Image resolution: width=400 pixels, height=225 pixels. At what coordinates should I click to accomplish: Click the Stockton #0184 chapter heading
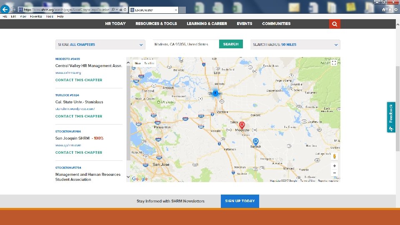pyautogui.click(x=68, y=131)
